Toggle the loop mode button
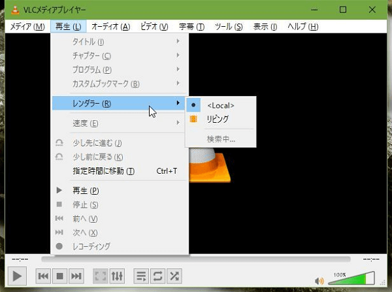This screenshot has width=392, height=292. [157, 276]
